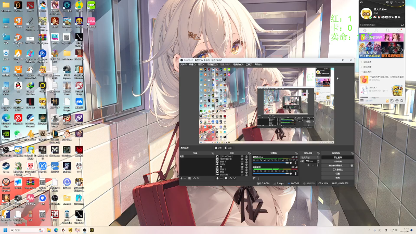Image resolution: width=416 pixels, height=234 pixels.
Task: Switch to the home tab in YY window
Action: click(x=365, y=31)
